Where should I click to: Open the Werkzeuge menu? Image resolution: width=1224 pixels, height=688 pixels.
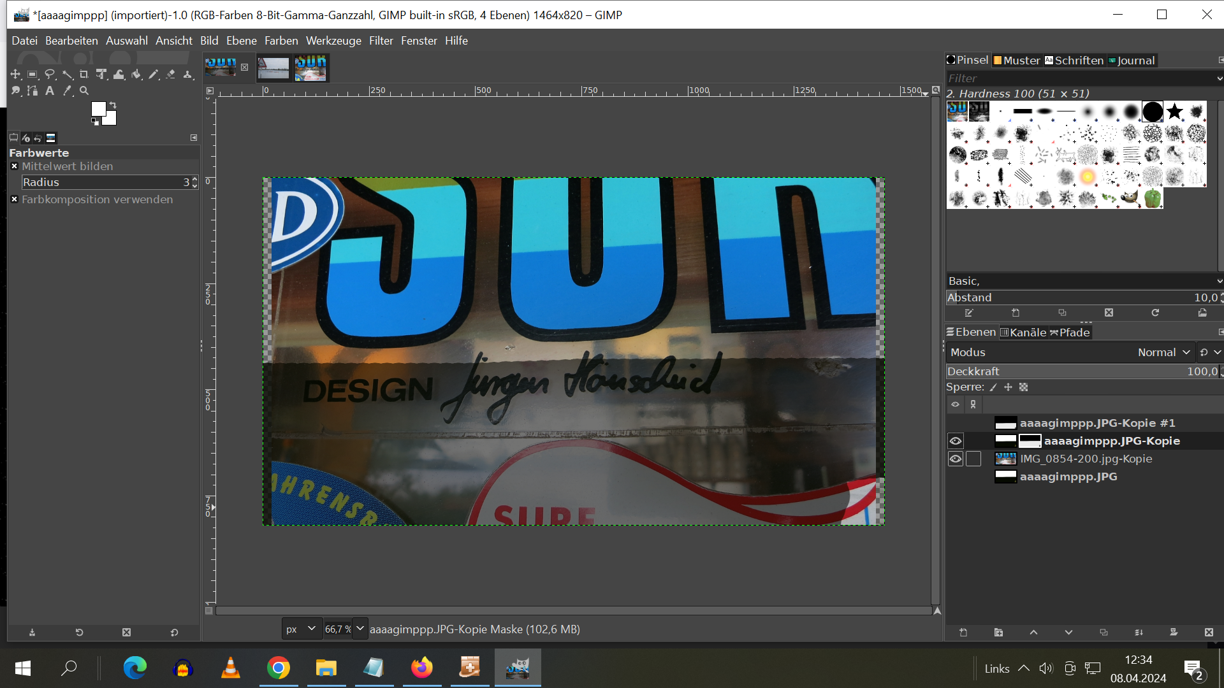(x=333, y=41)
